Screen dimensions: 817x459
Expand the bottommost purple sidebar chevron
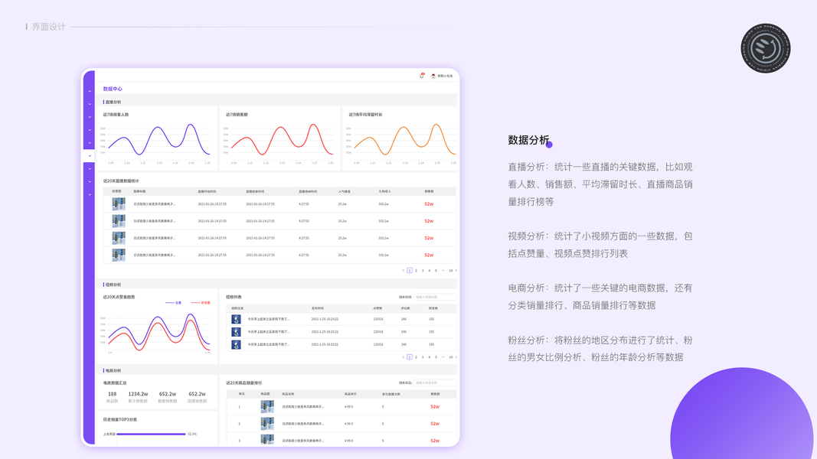click(90, 194)
